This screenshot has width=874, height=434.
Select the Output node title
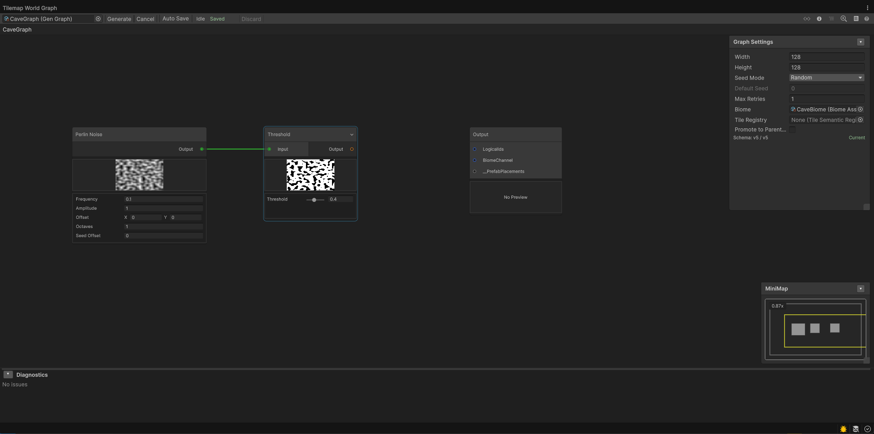click(480, 134)
